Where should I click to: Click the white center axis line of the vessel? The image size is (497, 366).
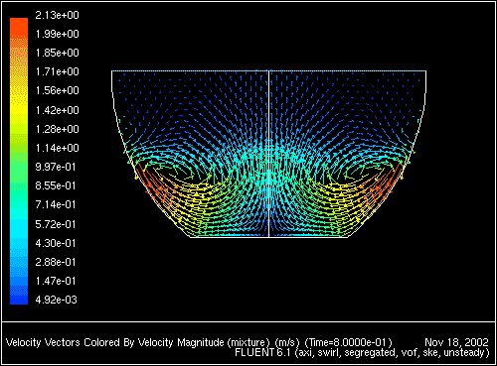(x=268, y=154)
